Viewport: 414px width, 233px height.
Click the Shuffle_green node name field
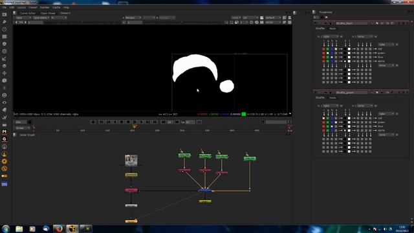click(351, 93)
